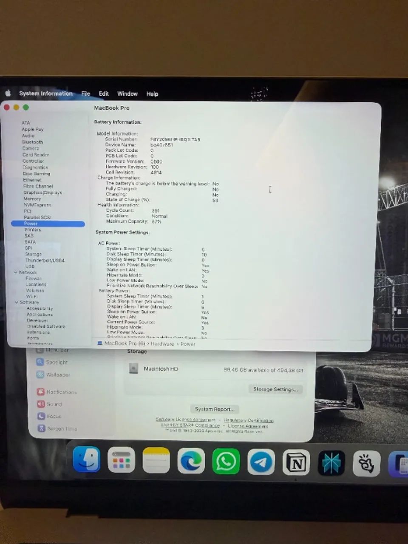Select Apple Pay in the sidebar
The width and height of the screenshot is (408, 544).
click(33, 129)
